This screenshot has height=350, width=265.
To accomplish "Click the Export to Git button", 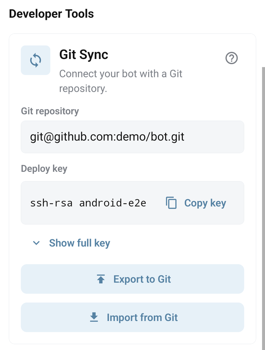I will [132, 279].
